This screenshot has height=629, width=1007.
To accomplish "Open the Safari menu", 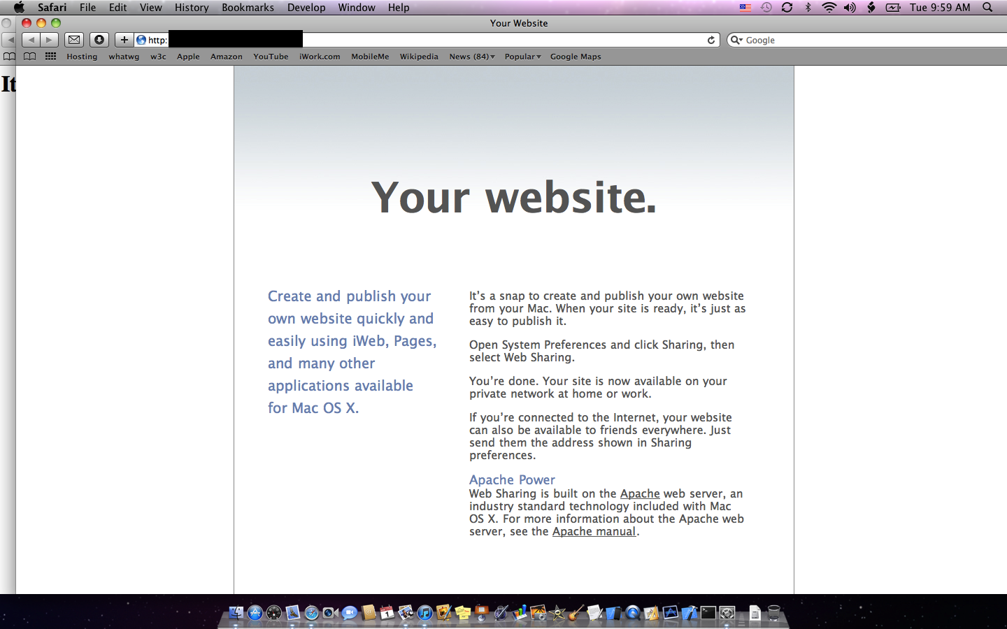I will (52, 7).
